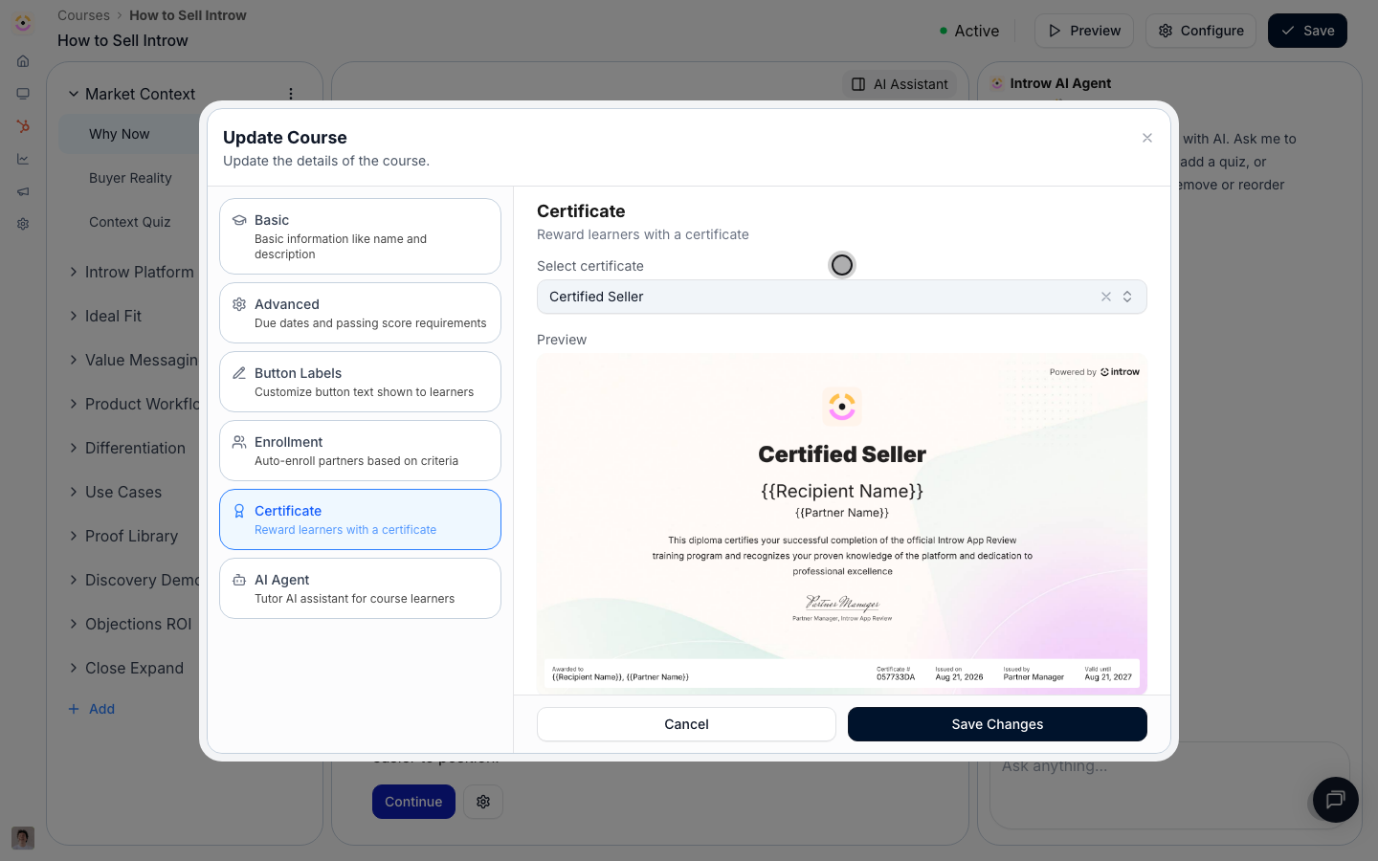
Task: Click the Preview button in header
Action: [1084, 31]
